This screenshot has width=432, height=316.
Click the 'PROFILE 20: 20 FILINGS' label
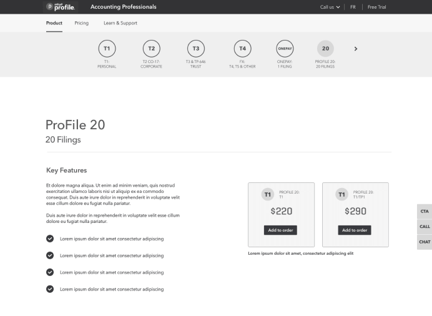325,64
